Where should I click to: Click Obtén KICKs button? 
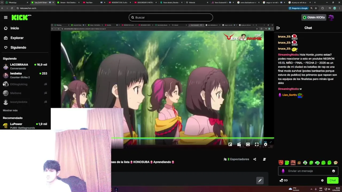(x=314, y=17)
